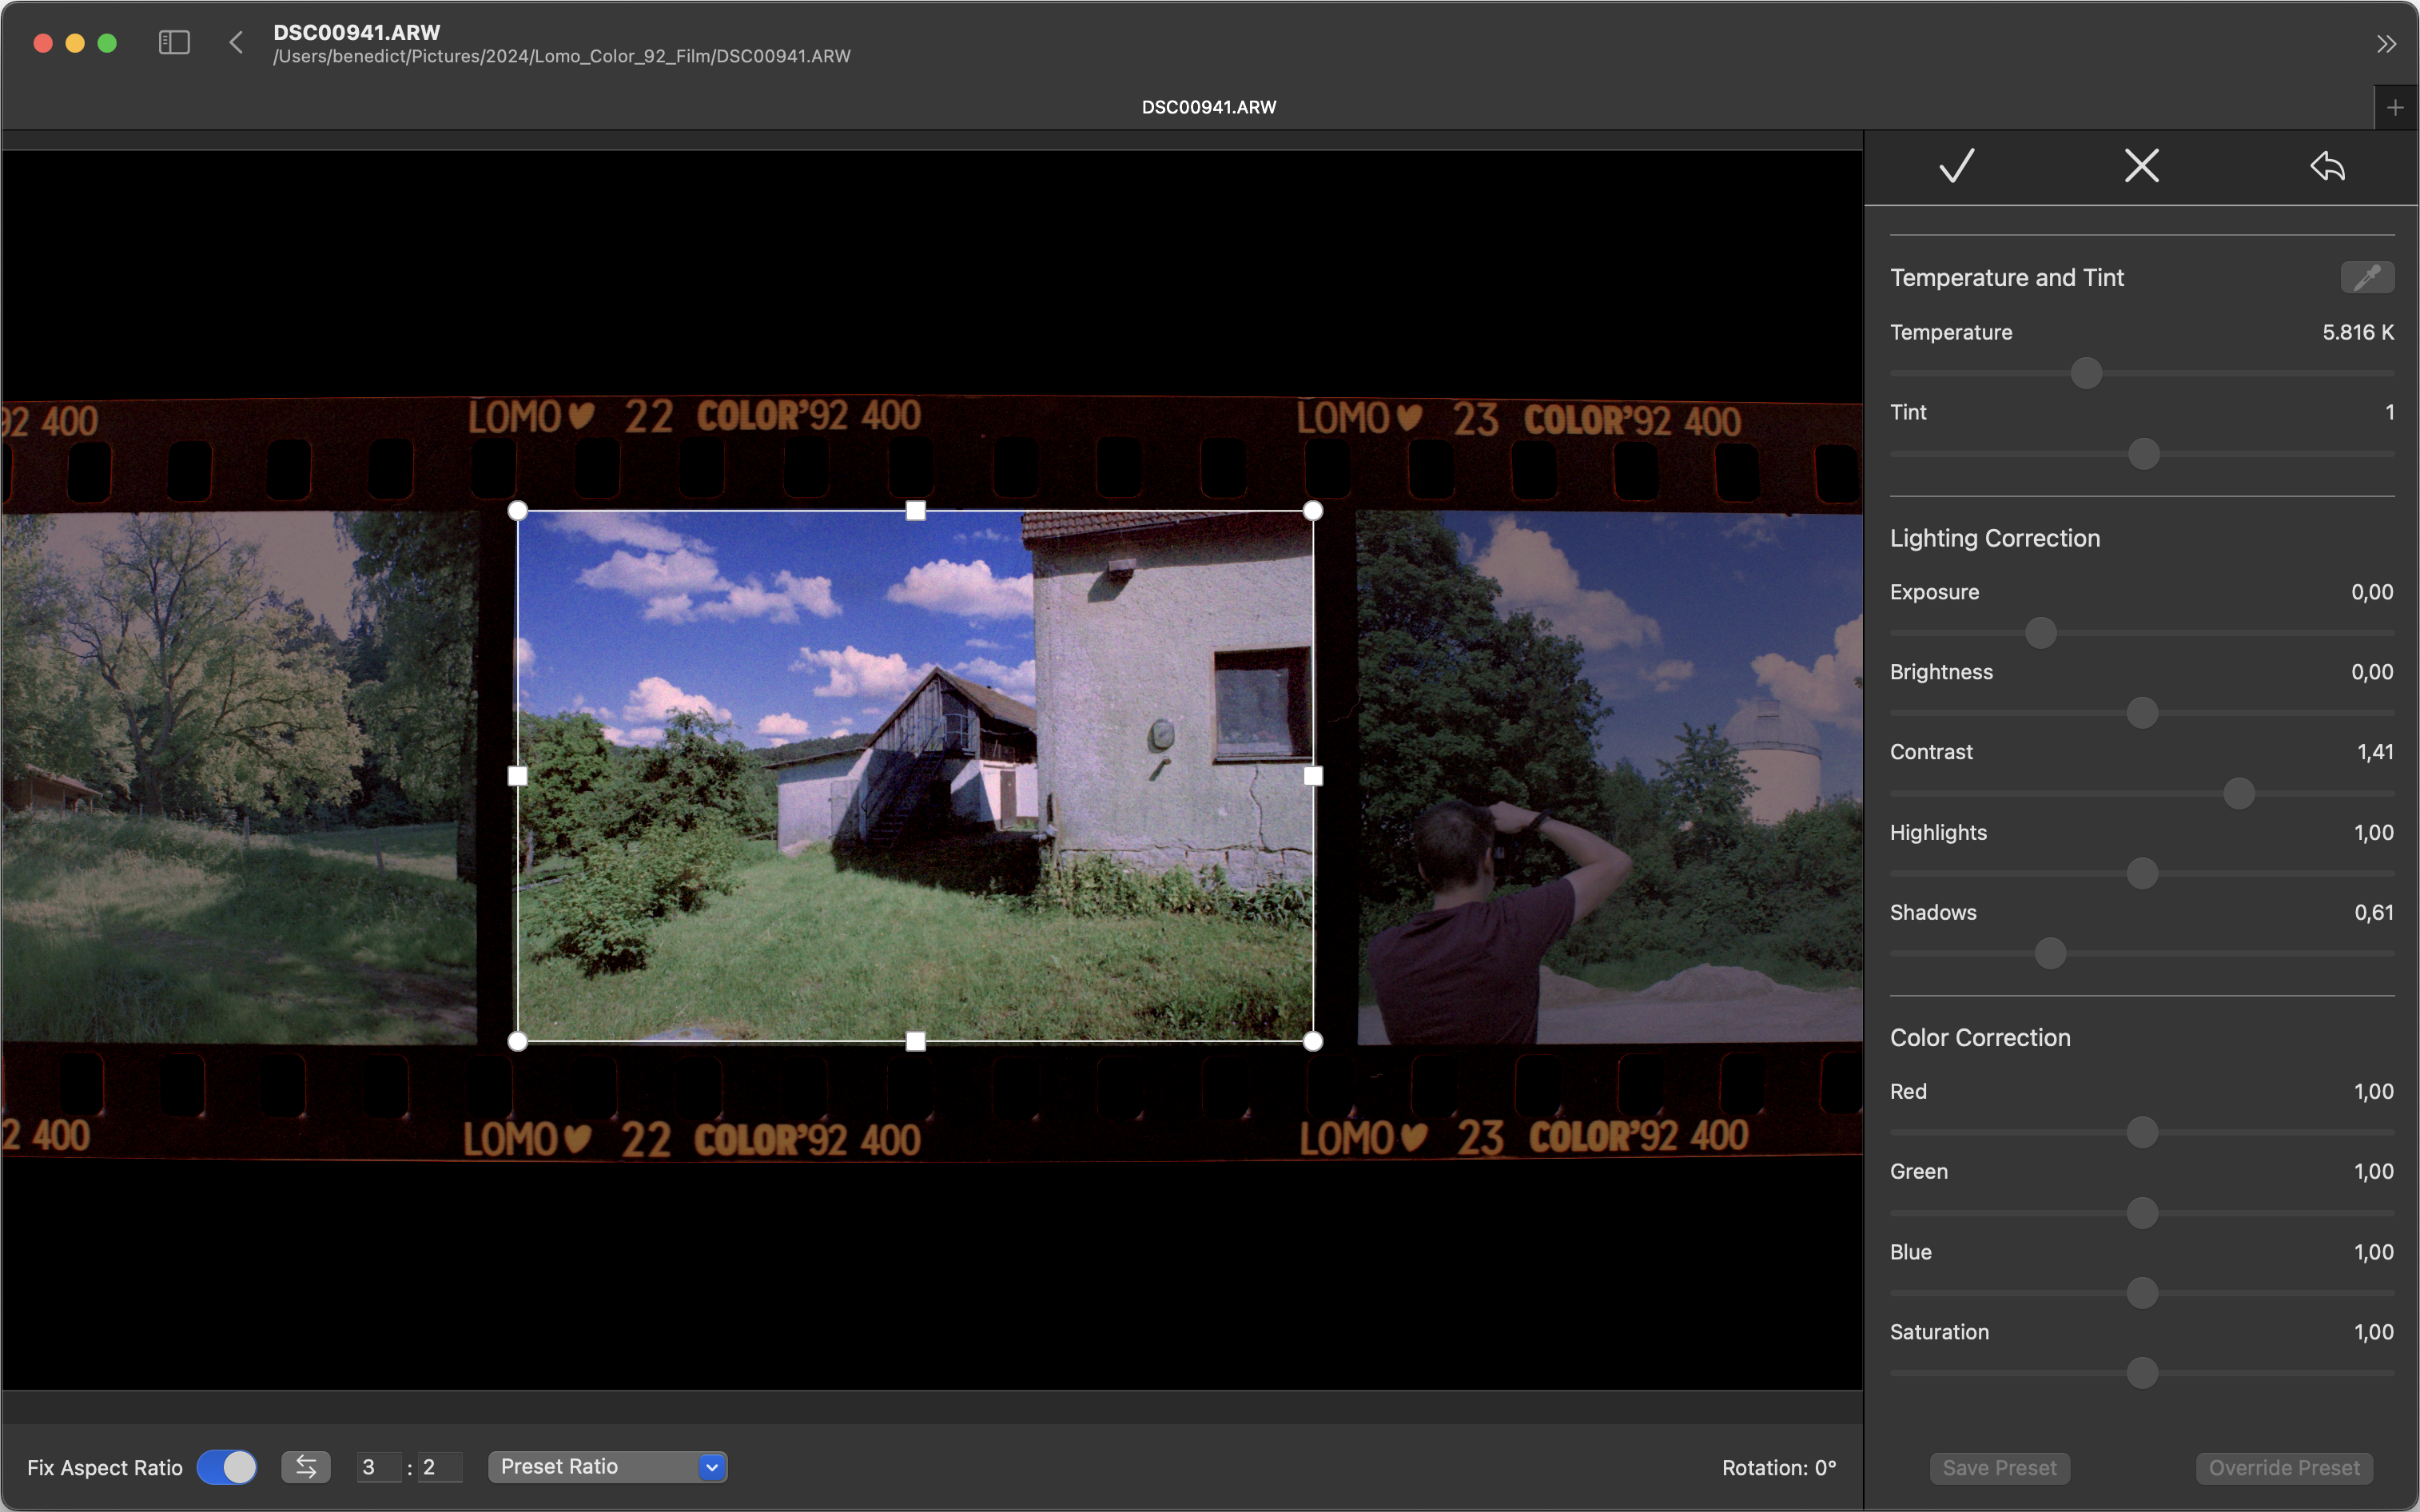Toggle the sidebar panel icon

[x=174, y=43]
